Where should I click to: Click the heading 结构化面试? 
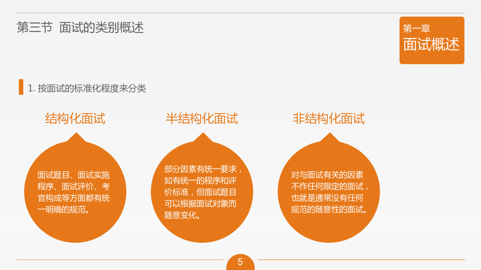[x=75, y=119]
